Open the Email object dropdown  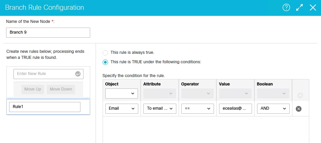point(121,109)
